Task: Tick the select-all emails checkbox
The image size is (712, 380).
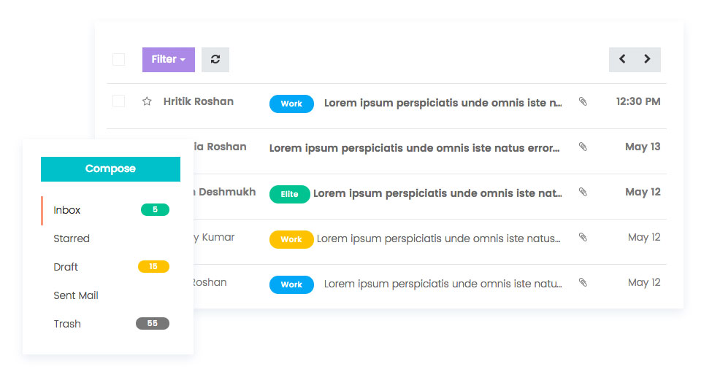Action: pos(118,60)
